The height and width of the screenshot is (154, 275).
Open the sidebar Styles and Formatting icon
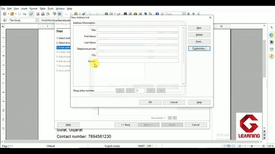click(272, 42)
